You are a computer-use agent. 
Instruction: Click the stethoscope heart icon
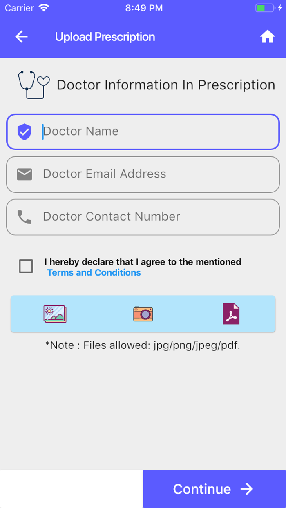(34, 85)
